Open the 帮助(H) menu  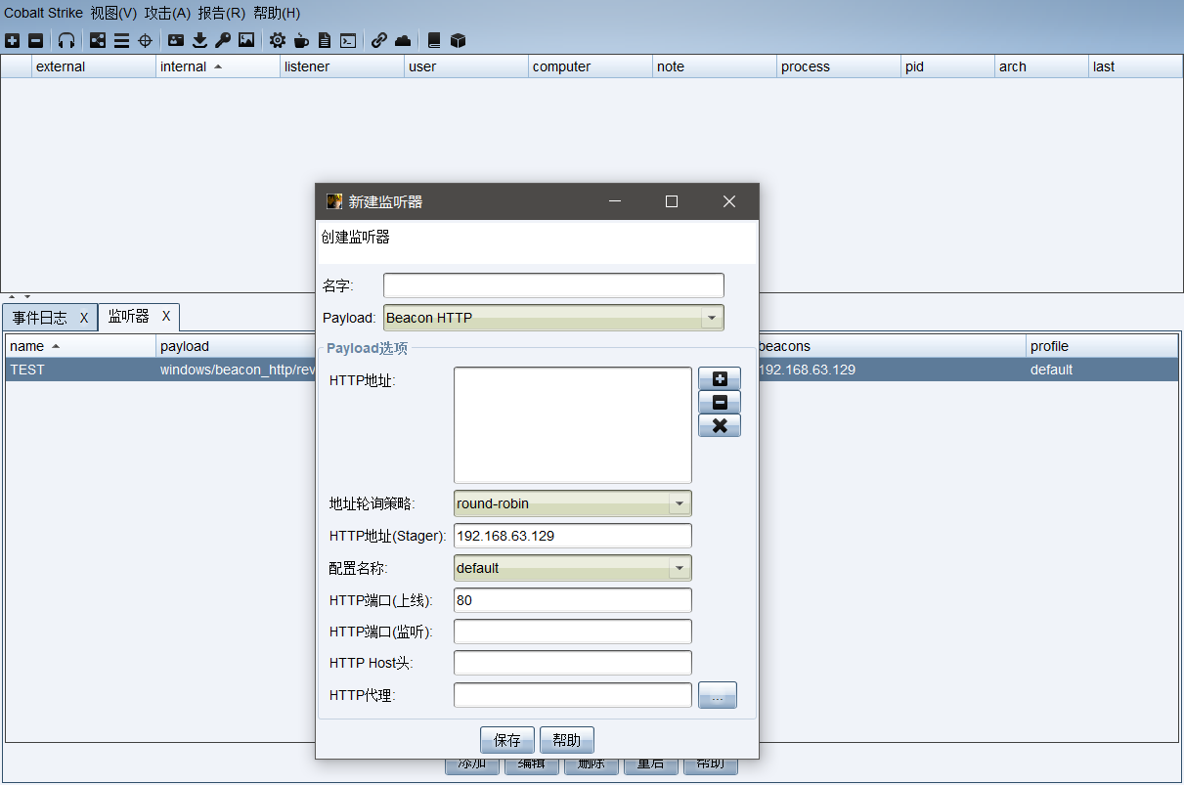click(277, 13)
